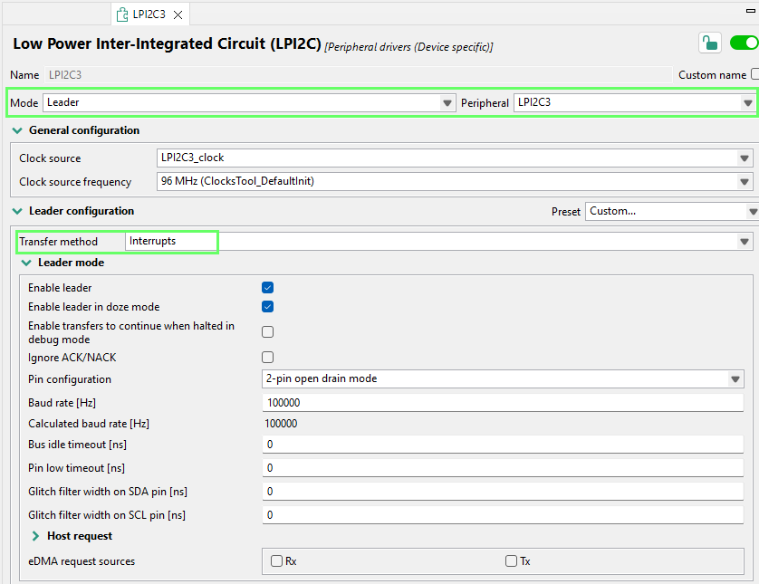Click the Bus idle timeout field
This screenshot has width=759, height=584.
[x=503, y=445]
